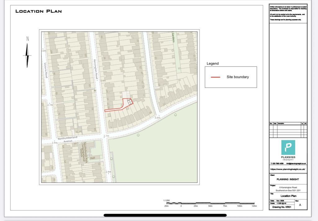Viewport: 318px width, 221px height.
Task: Click the tree symbol beside the 2.7m junction
Action: 138,135
